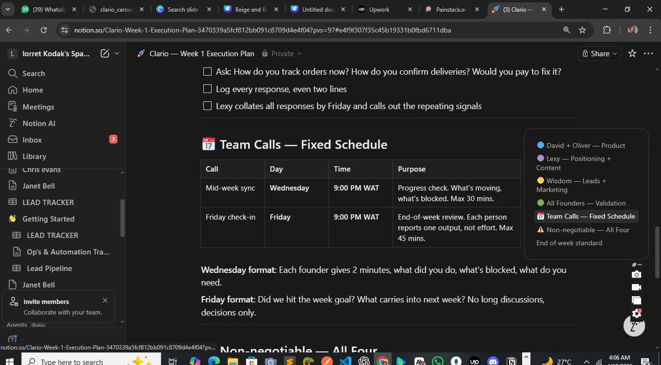Open the Private visibility dropdown

[x=282, y=53]
